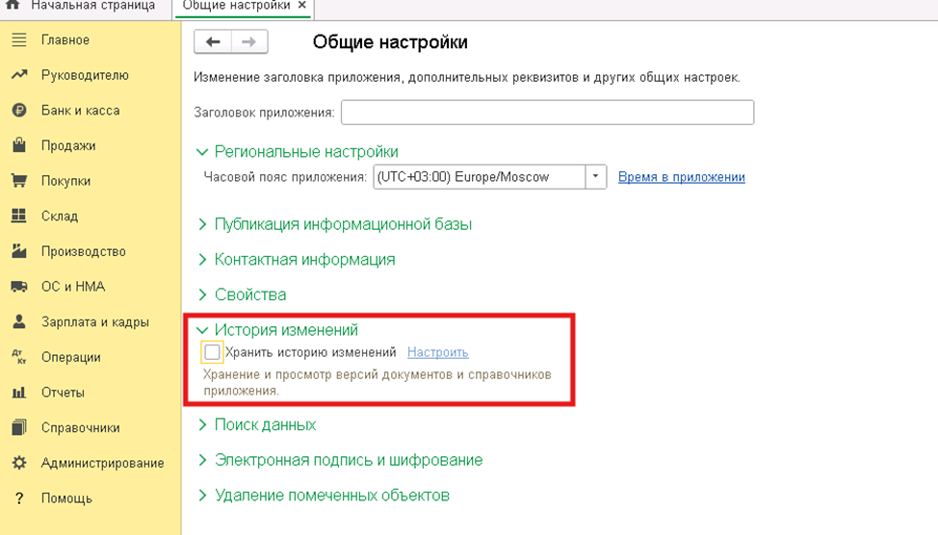
Task: Click the Администрирование gear icon
Action: 19,463
